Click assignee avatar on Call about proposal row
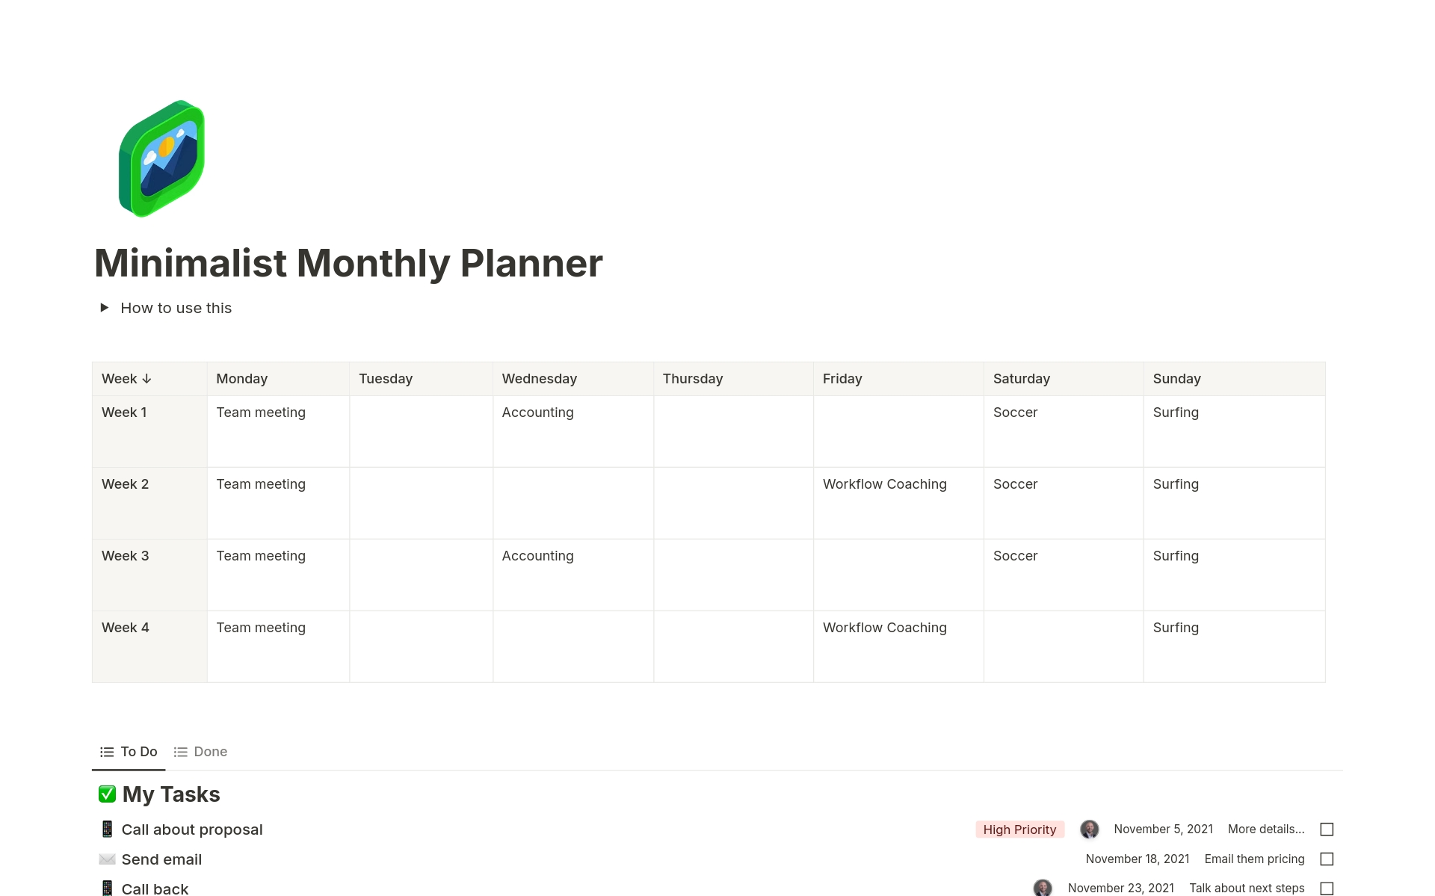 [1089, 829]
